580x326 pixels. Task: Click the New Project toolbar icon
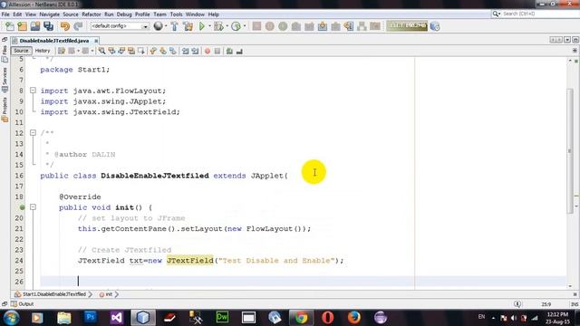[22, 26]
